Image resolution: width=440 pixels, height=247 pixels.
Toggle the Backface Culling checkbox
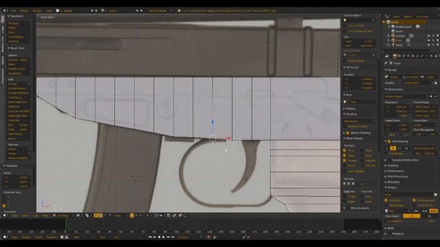[345, 126]
